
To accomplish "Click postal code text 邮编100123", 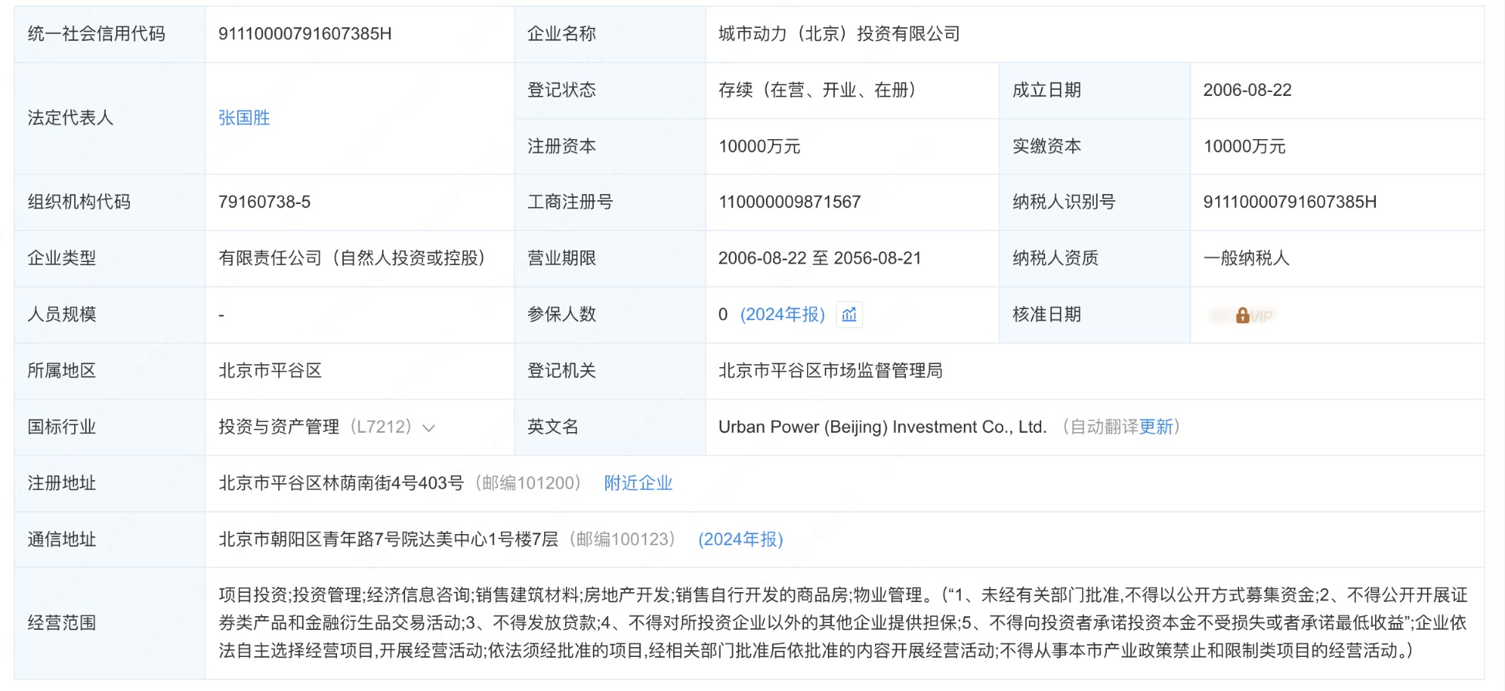I will pyautogui.click(x=624, y=540).
